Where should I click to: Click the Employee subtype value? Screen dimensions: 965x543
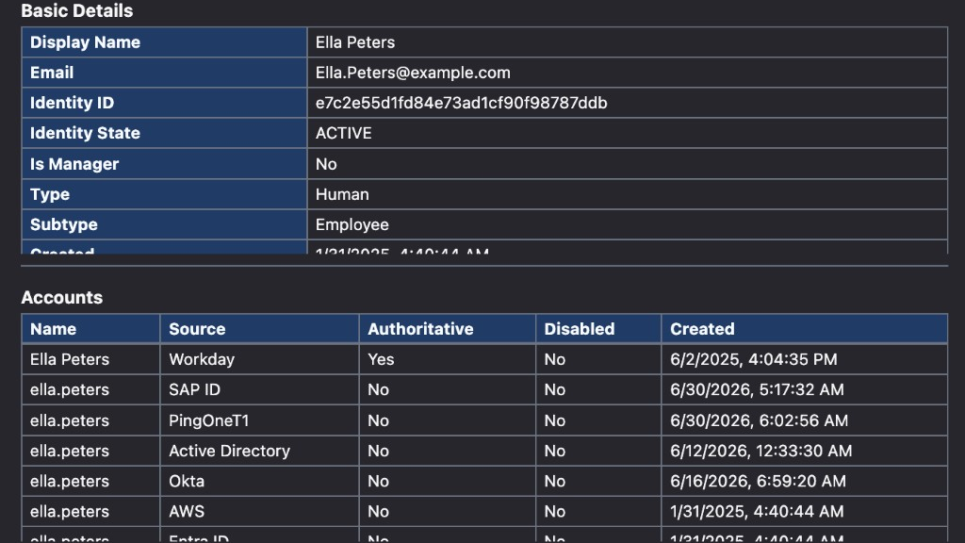[352, 224]
